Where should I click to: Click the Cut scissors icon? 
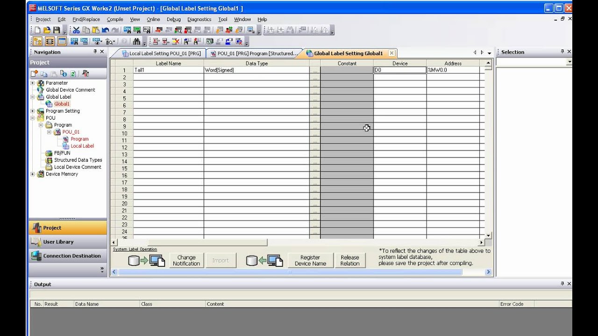coord(76,30)
